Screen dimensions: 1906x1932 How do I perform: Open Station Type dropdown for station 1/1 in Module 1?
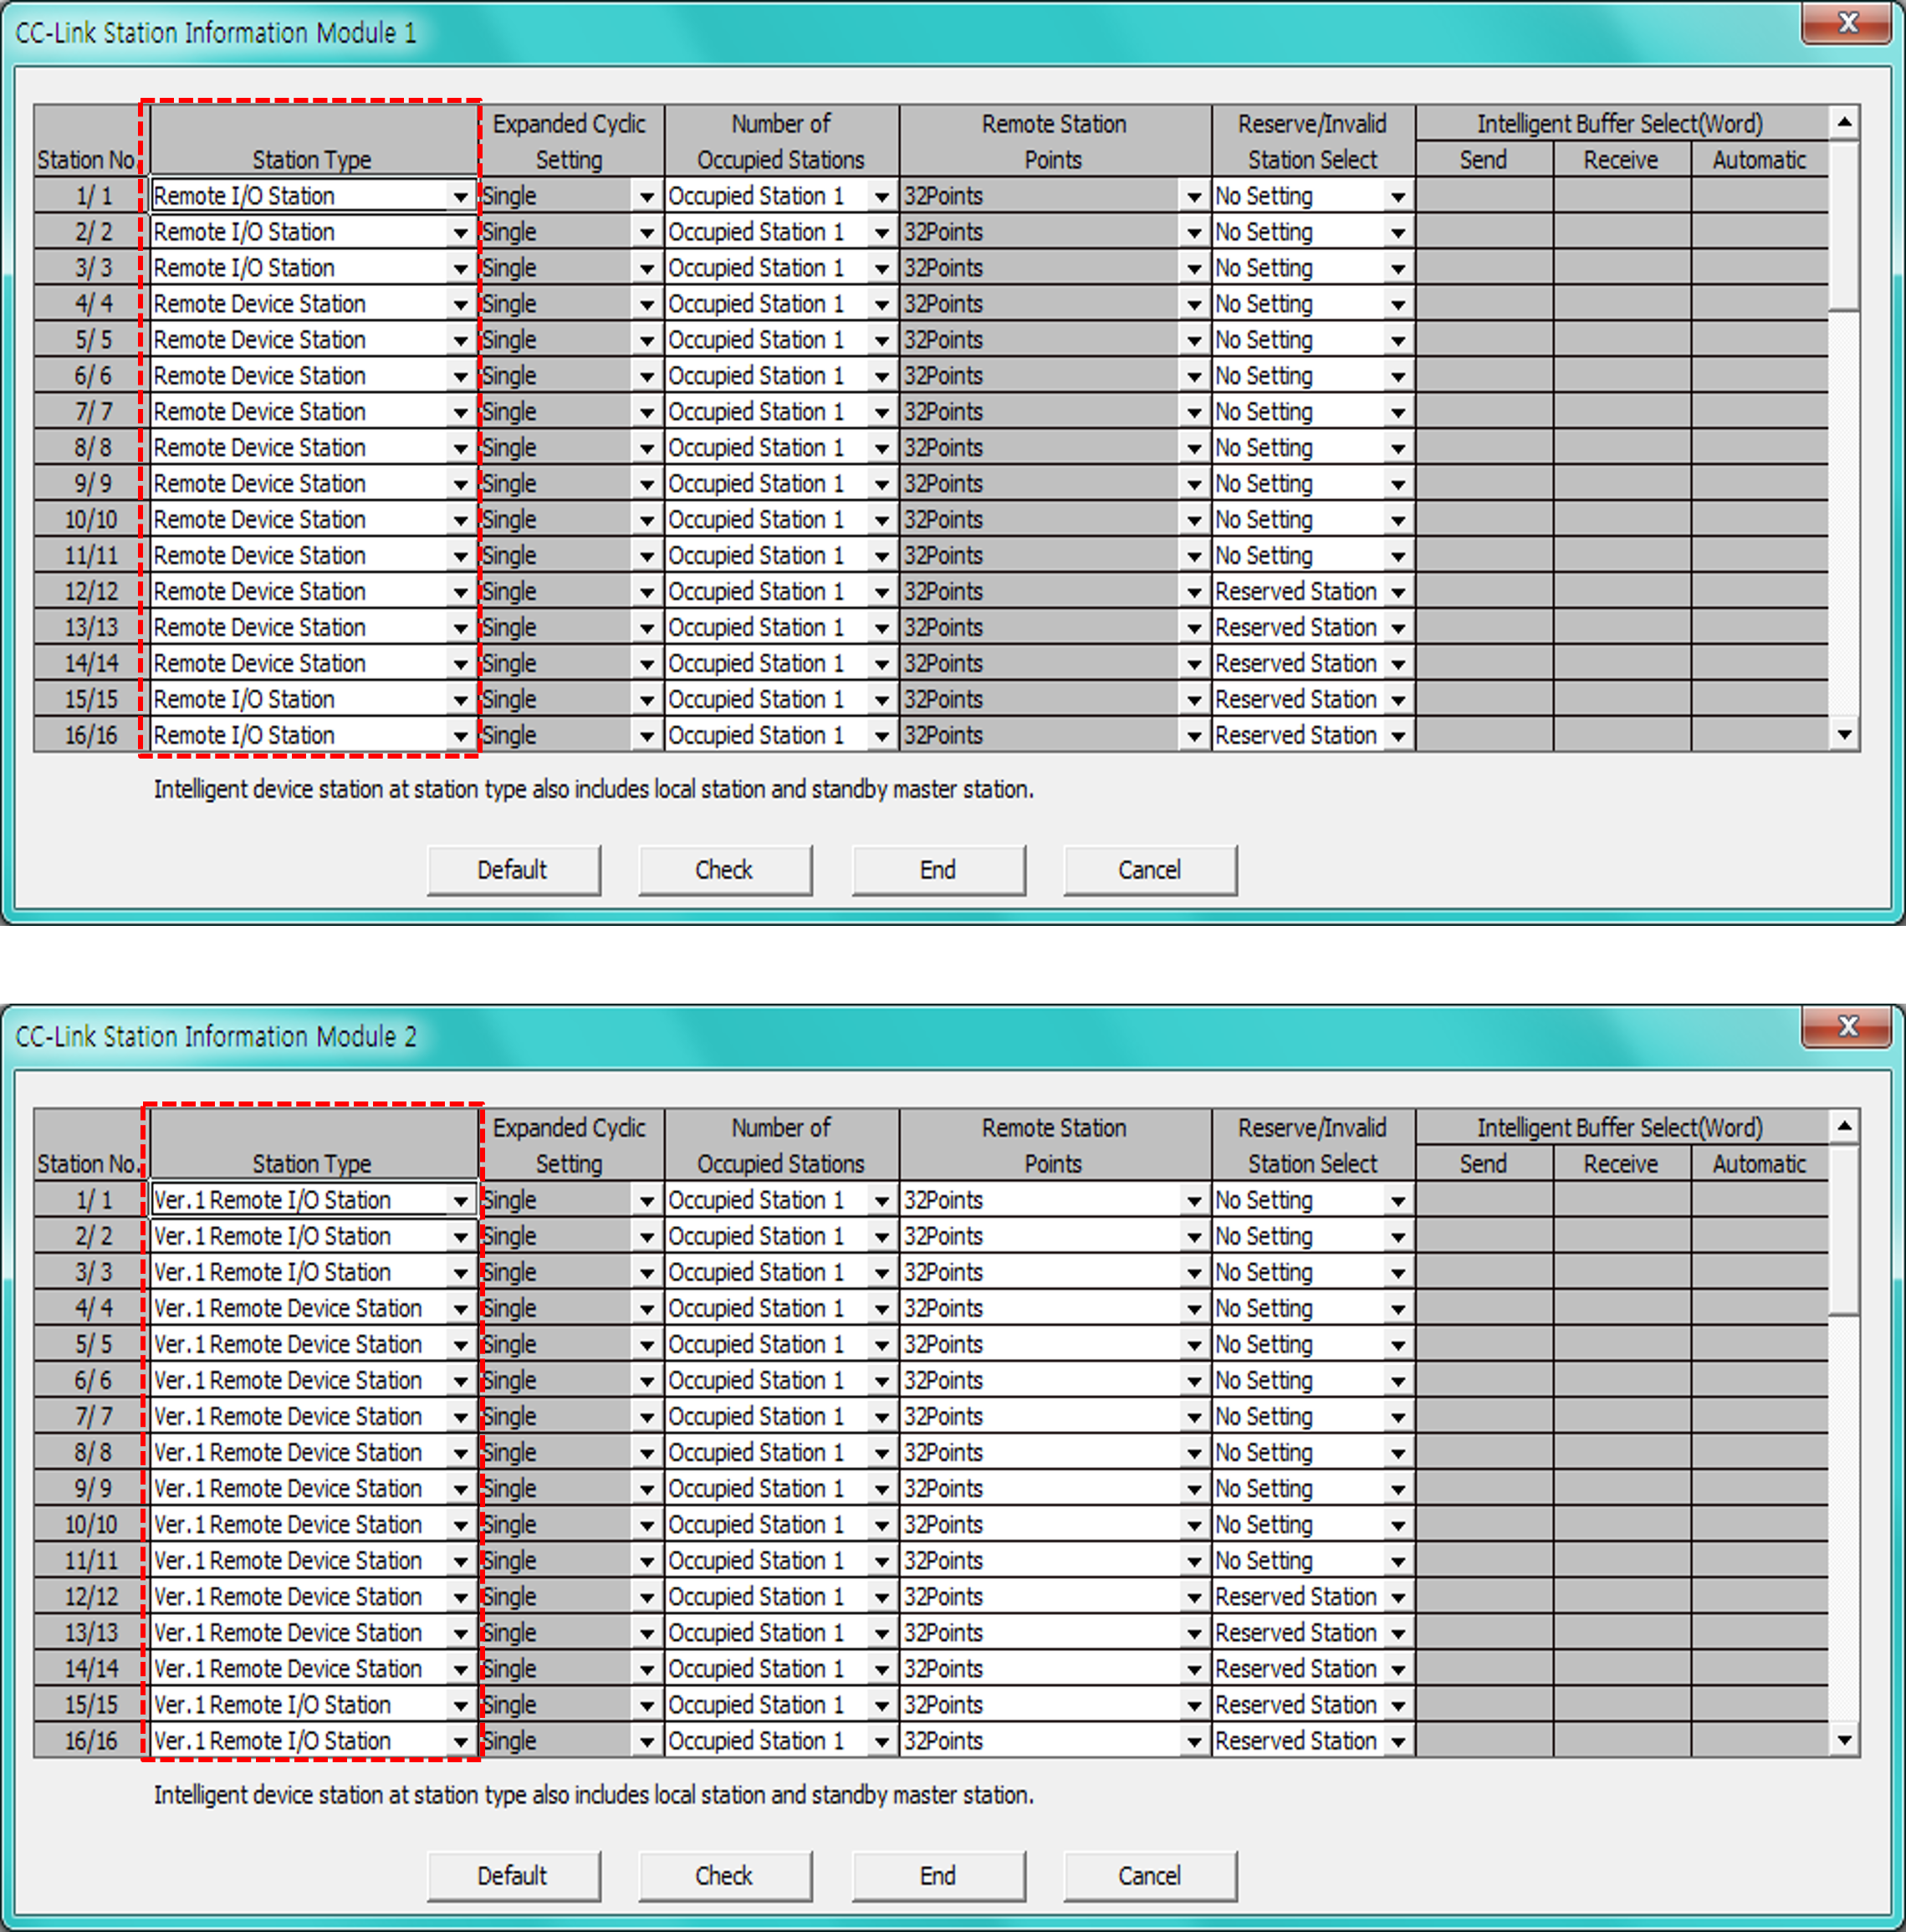[x=460, y=196]
